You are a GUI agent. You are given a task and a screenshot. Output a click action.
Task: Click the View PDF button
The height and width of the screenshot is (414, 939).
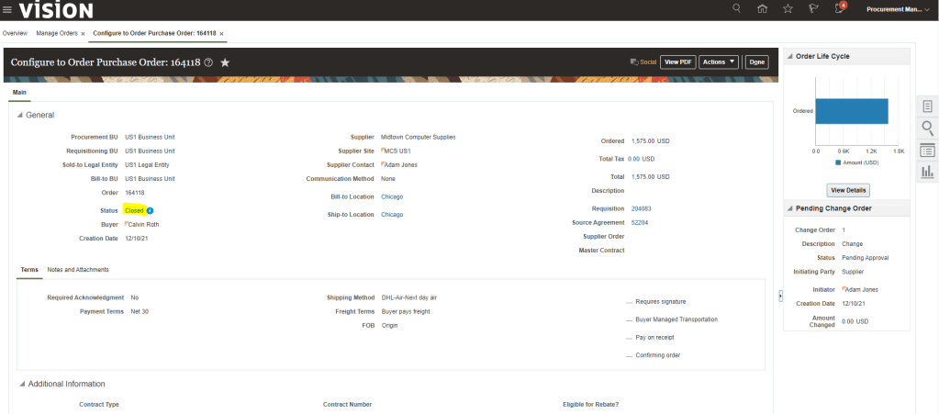(677, 62)
